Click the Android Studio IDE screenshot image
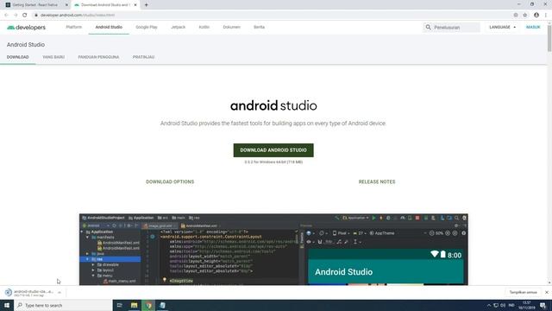The height and width of the screenshot is (311, 552). (273, 250)
